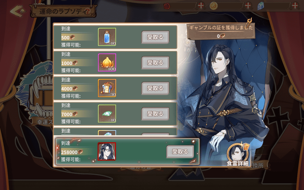The image size is (304, 190).
Task: Open help question mark beside 運命のラプソディ
Action: pyautogui.click(x=88, y=11)
